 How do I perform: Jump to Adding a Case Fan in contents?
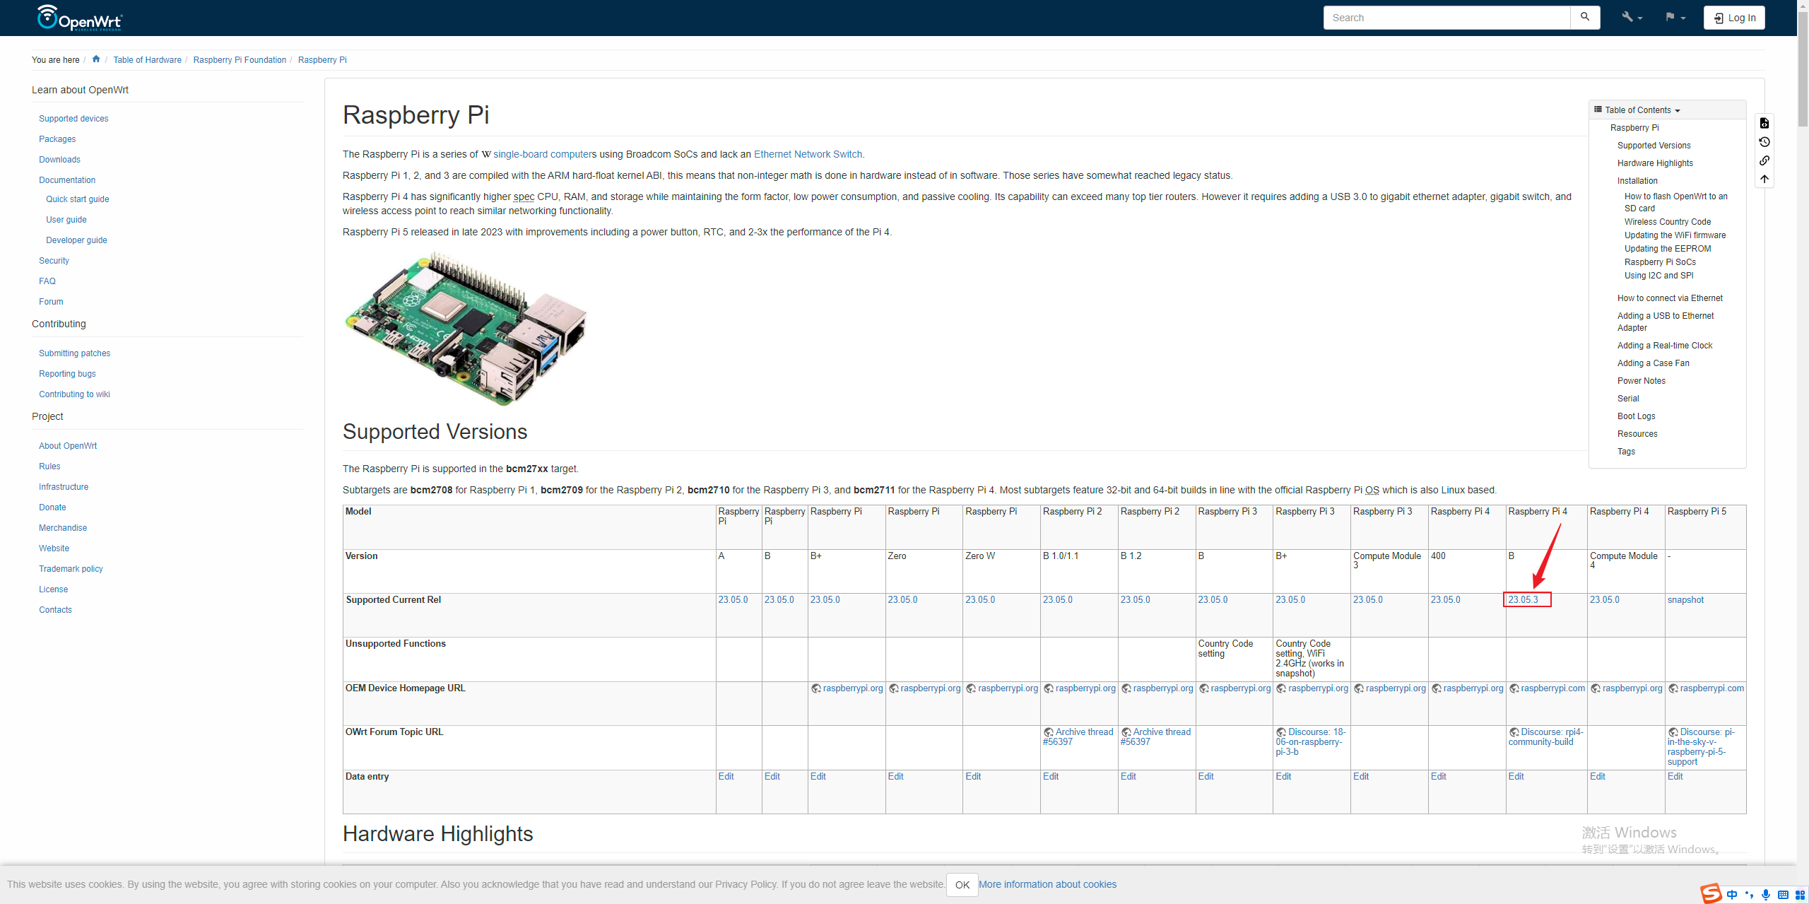[1653, 363]
